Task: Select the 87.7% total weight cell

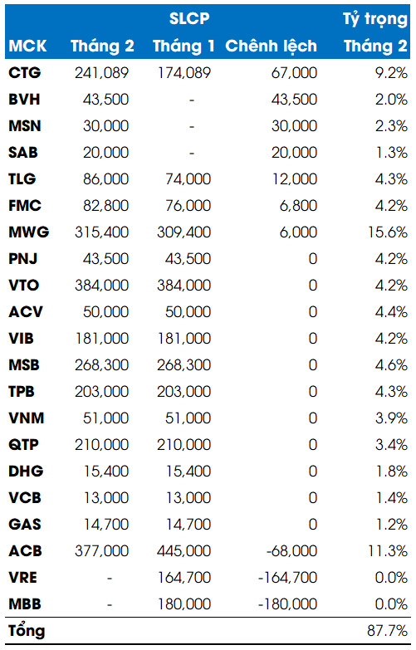Action: [x=388, y=631]
